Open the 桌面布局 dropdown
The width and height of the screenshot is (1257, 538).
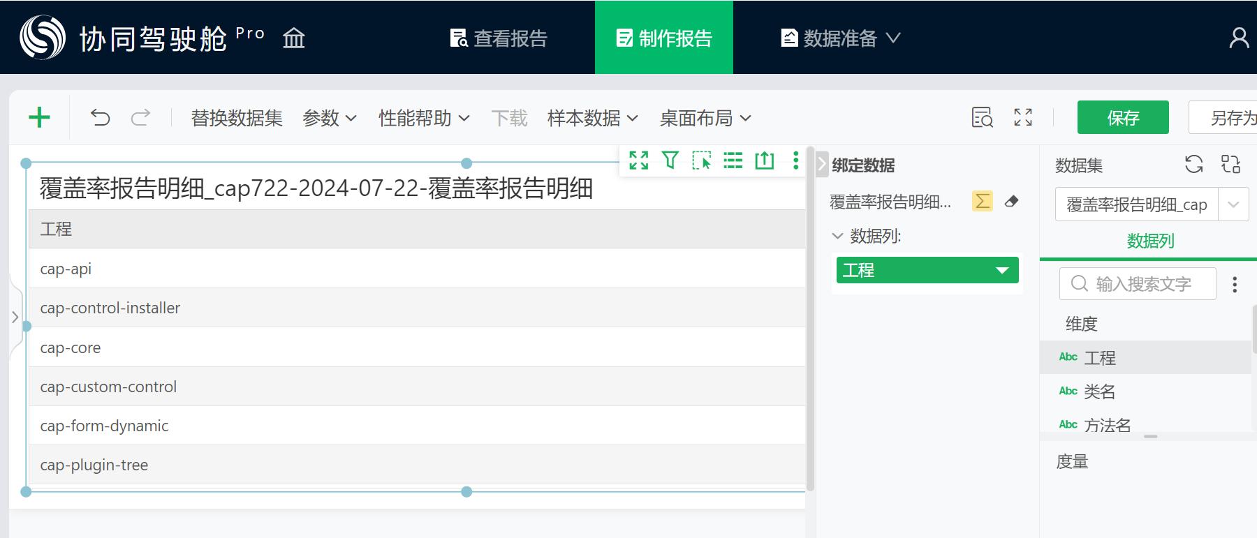pyautogui.click(x=705, y=118)
